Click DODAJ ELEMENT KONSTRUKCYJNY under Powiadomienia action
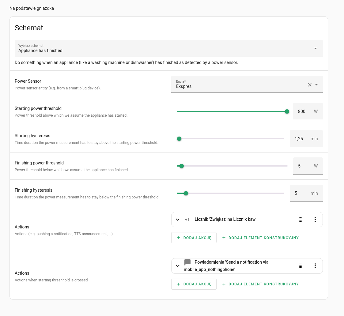This screenshot has height=316, width=344. (260, 284)
